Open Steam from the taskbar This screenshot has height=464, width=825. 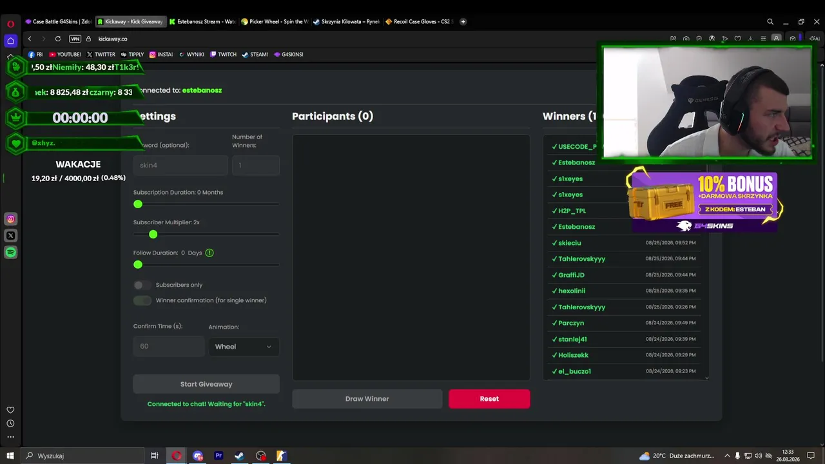239,456
